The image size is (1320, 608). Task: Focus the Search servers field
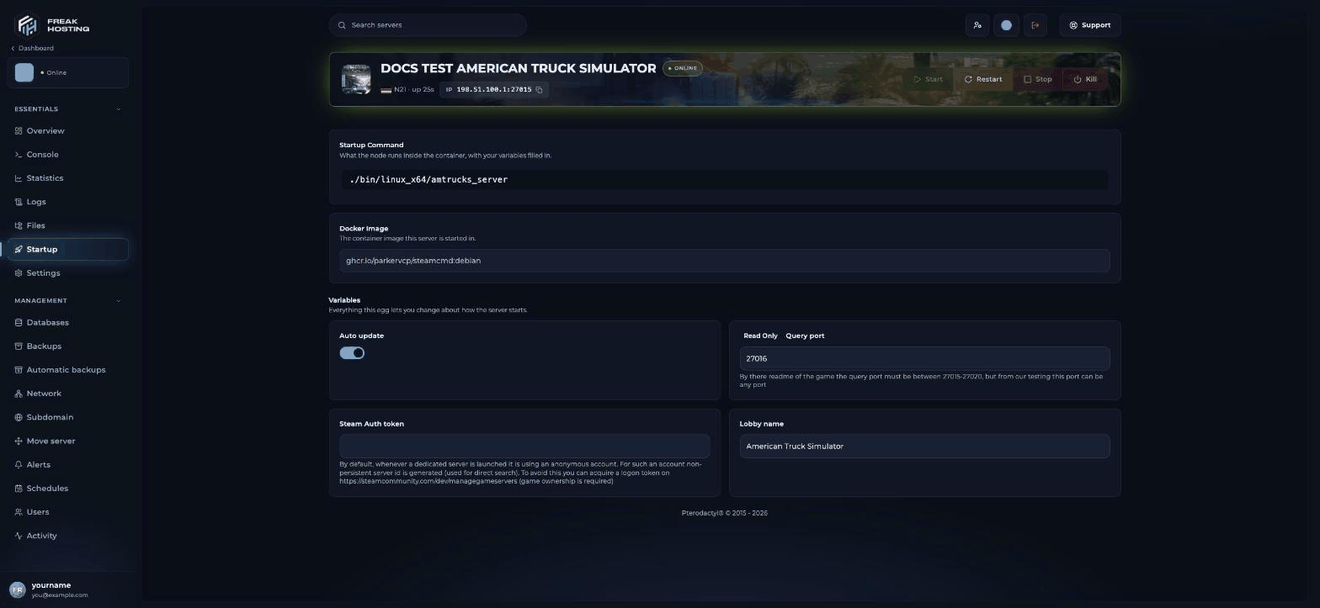[428, 25]
